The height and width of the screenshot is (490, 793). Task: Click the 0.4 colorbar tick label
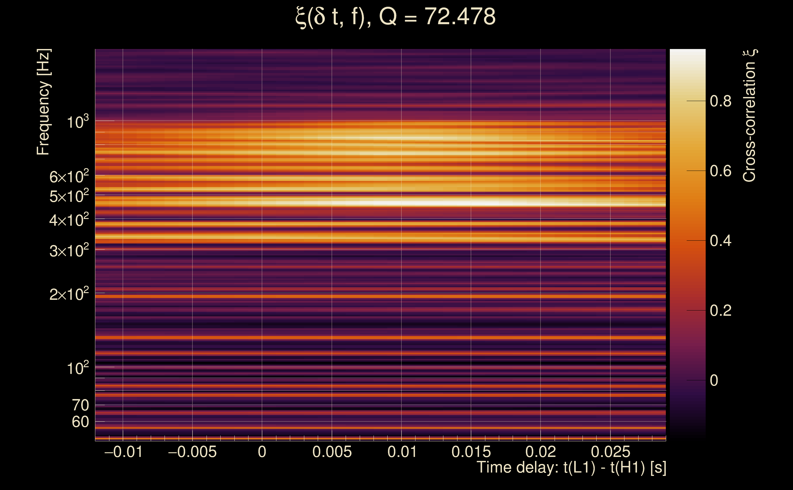click(720, 241)
